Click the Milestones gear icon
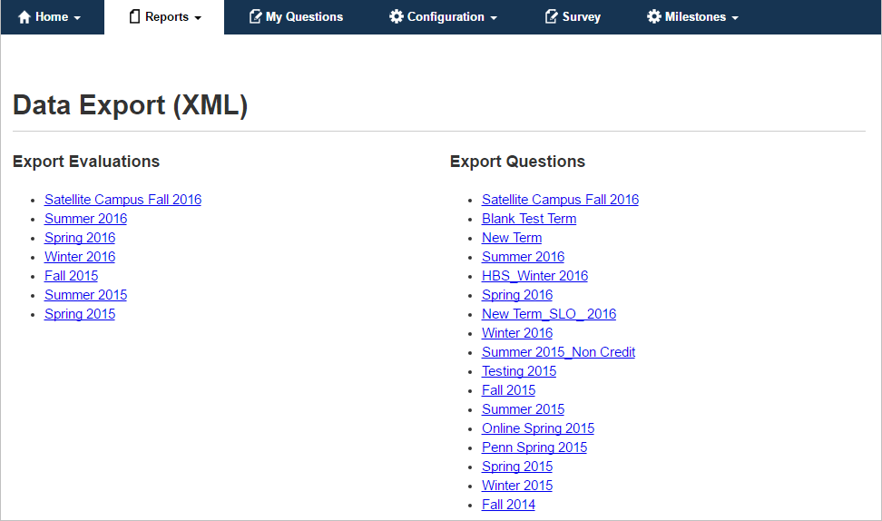This screenshot has width=882, height=521. click(x=653, y=17)
